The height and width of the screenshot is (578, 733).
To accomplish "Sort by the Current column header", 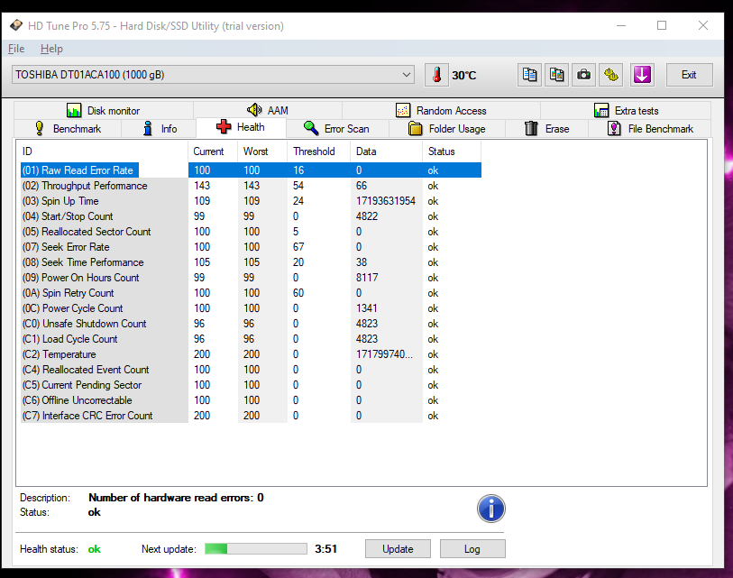I will (213, 151).
